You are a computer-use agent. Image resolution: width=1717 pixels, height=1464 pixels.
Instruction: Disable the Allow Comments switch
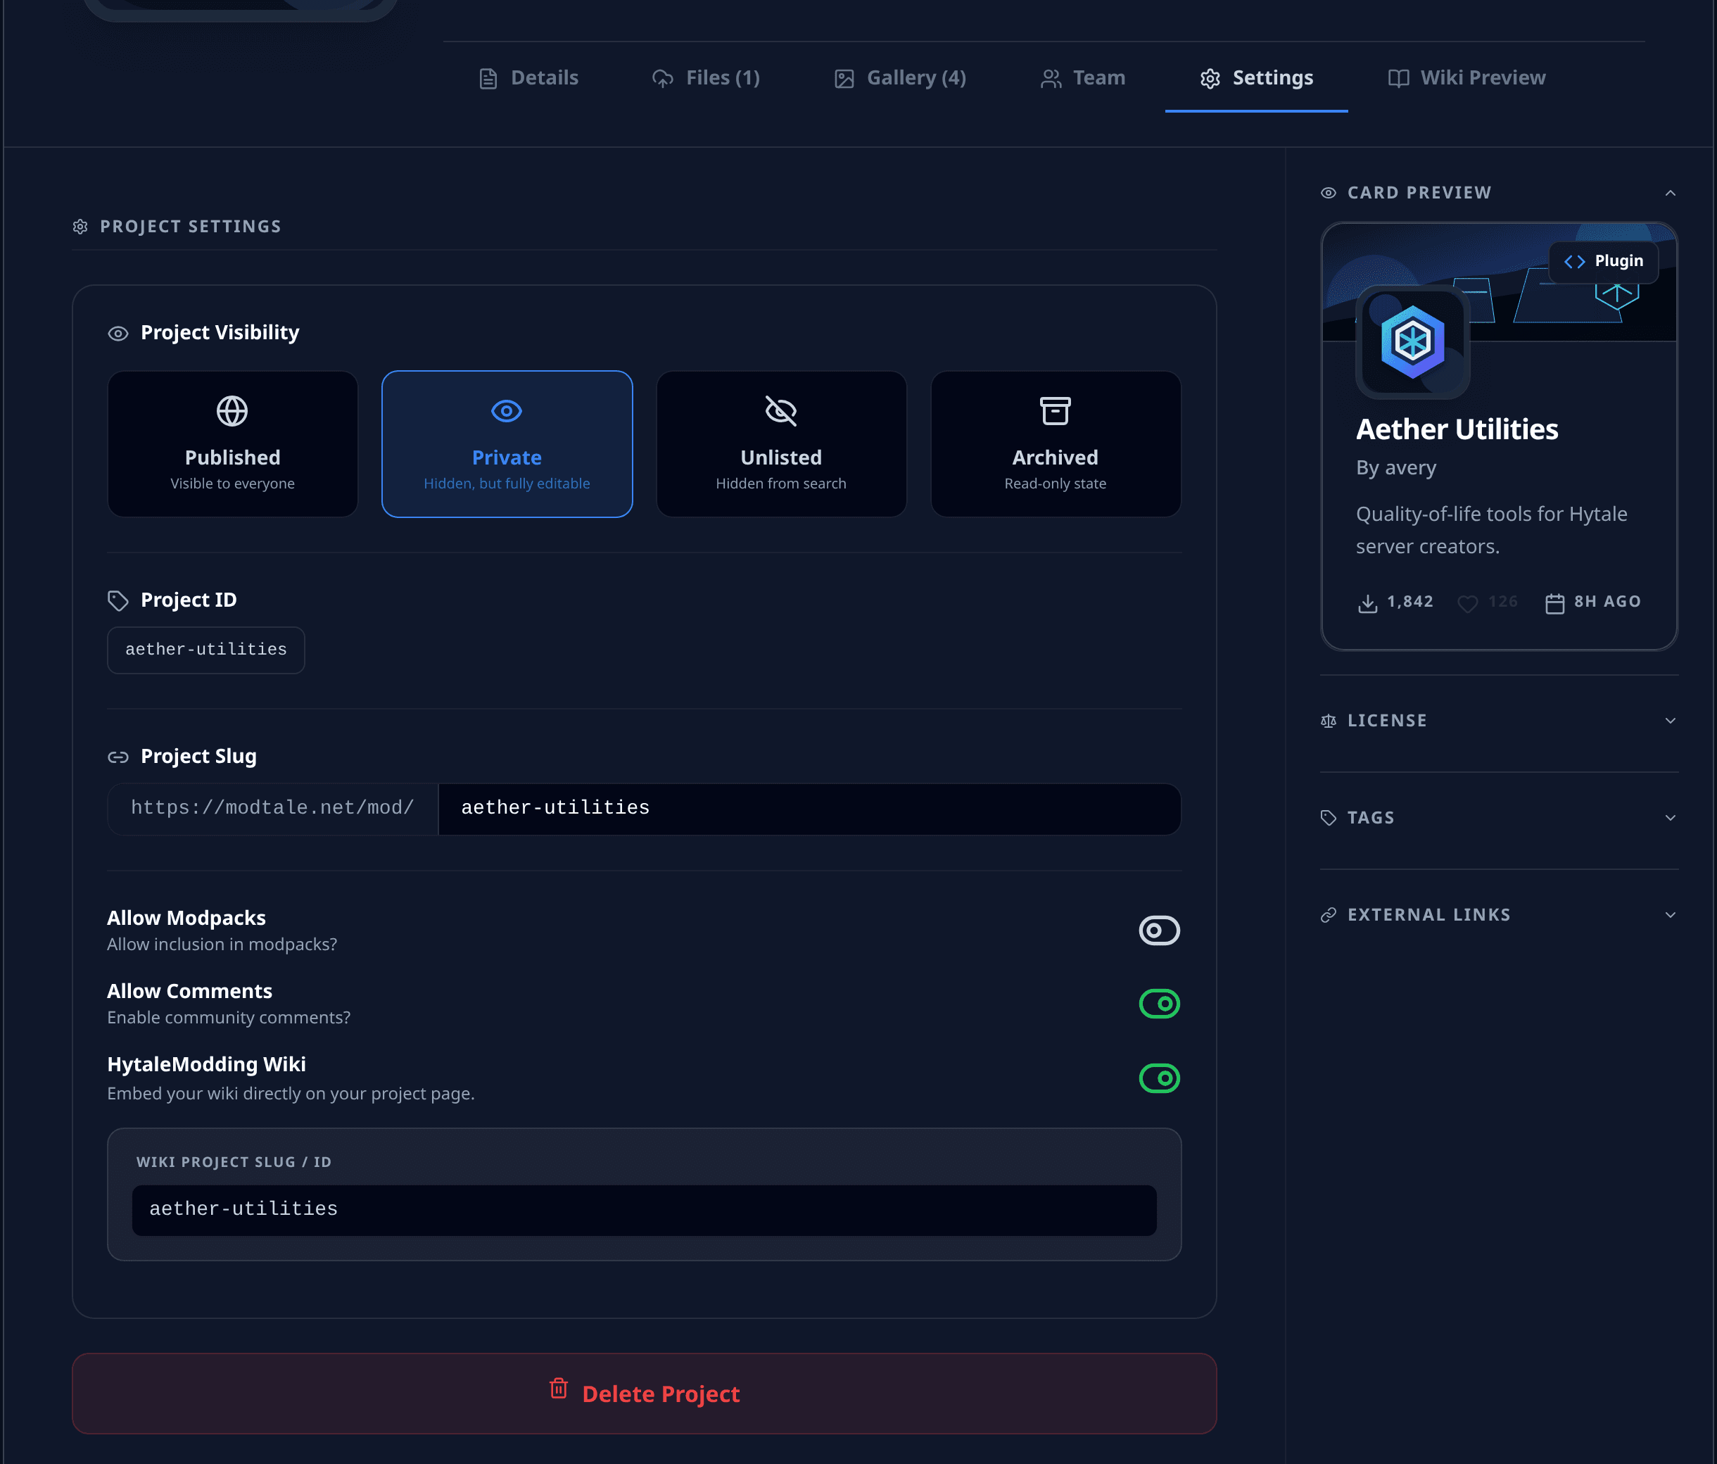pos(1159,1004)
